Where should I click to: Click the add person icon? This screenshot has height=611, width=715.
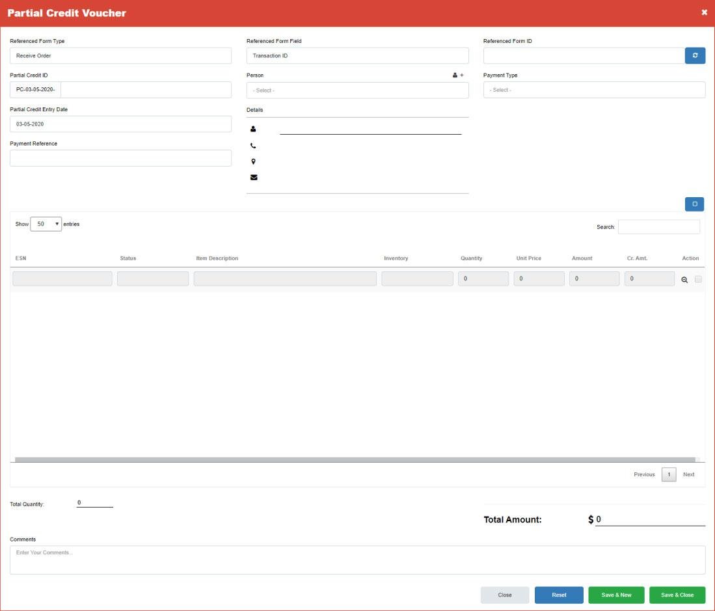coord(458,75)
